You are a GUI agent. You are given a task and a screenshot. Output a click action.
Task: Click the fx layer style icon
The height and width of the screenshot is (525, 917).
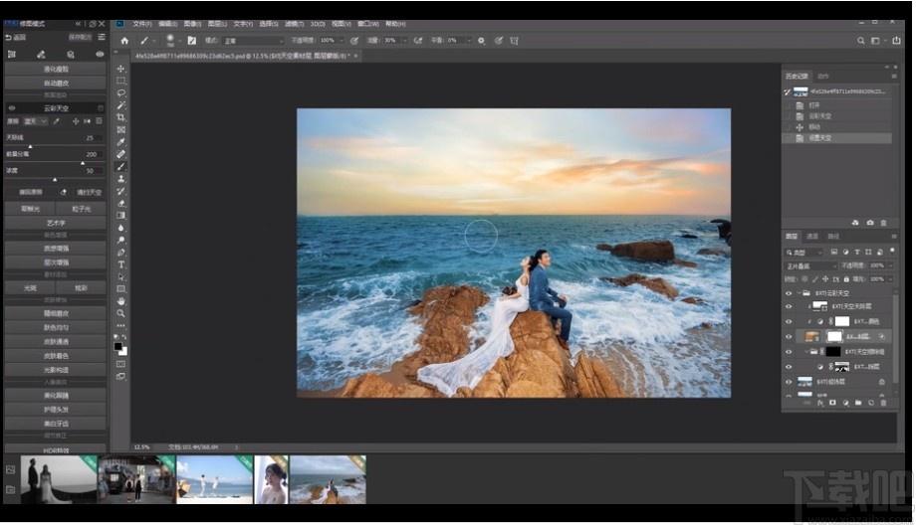820,403
